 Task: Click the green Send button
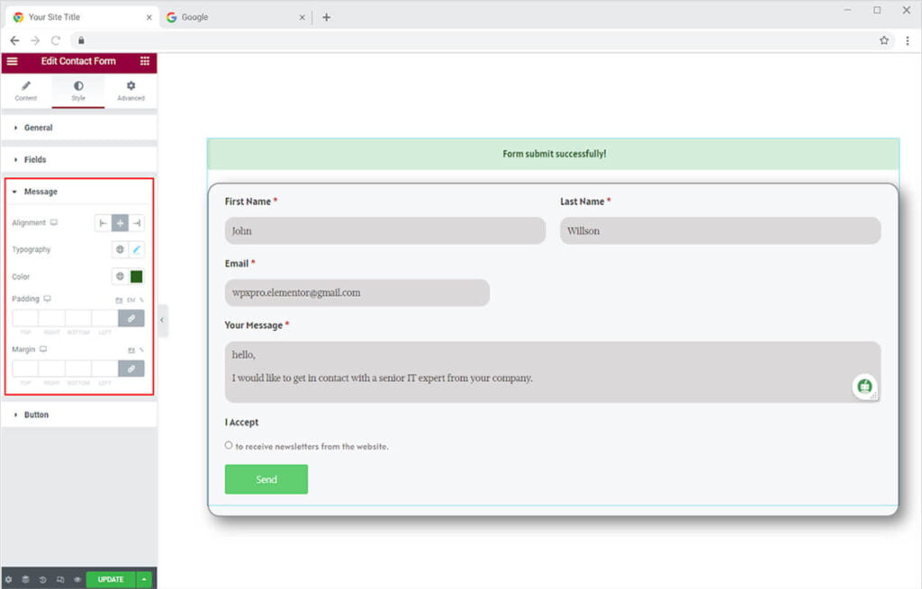266,479
